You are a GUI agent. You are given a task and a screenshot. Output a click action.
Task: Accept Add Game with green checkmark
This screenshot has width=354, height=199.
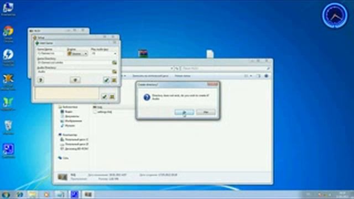click(x=106, y=80)
